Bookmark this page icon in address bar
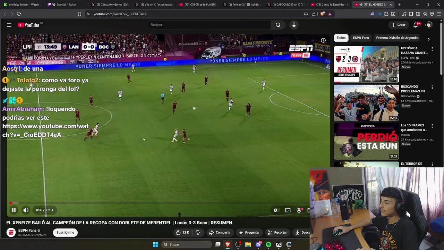444x250 pixels. coord(79,14)
